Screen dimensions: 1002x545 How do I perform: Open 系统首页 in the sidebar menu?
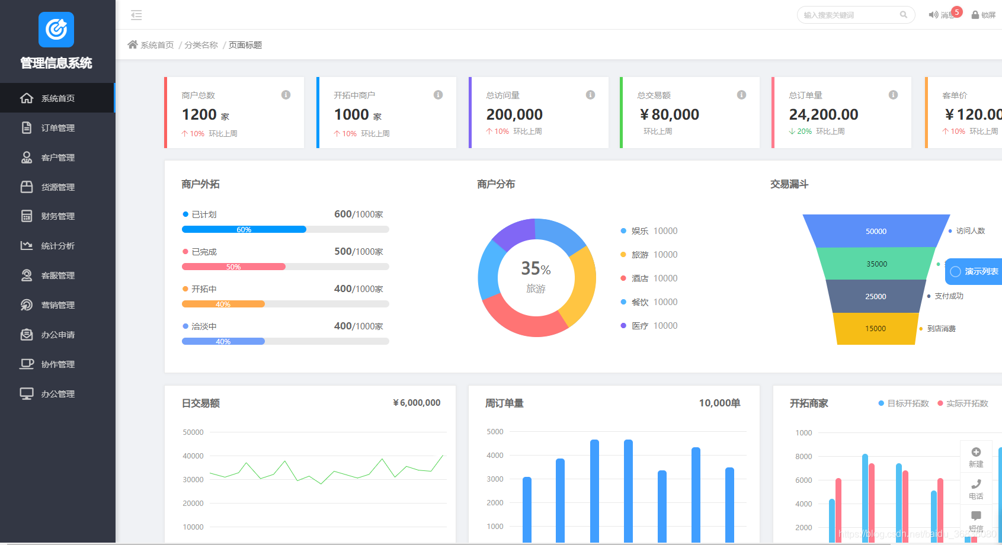tap(57, 98)
